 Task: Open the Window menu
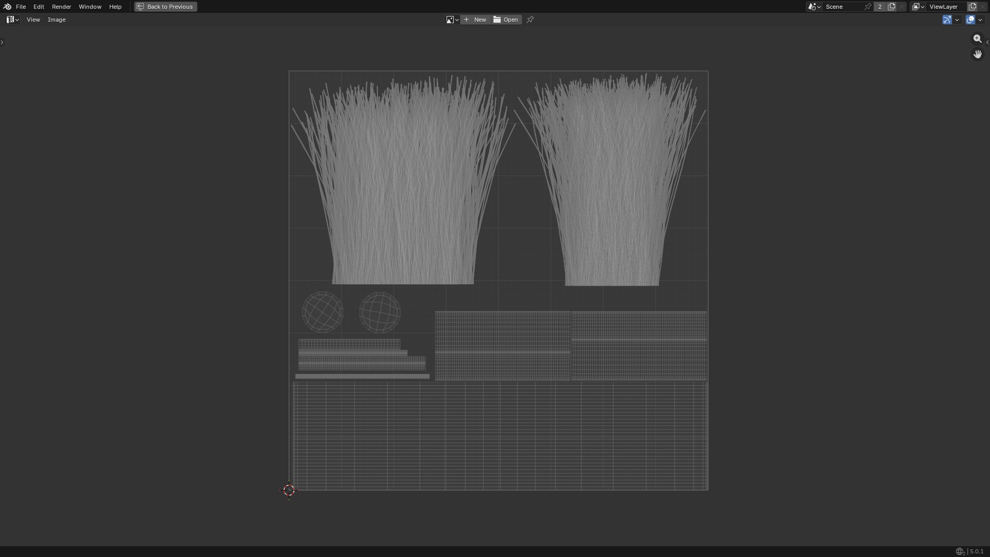(90, 7)
